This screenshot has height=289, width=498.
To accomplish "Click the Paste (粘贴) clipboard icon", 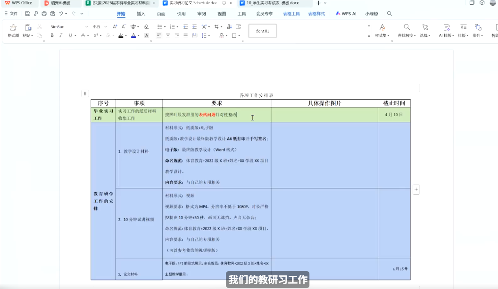I will tap(28, 28).
